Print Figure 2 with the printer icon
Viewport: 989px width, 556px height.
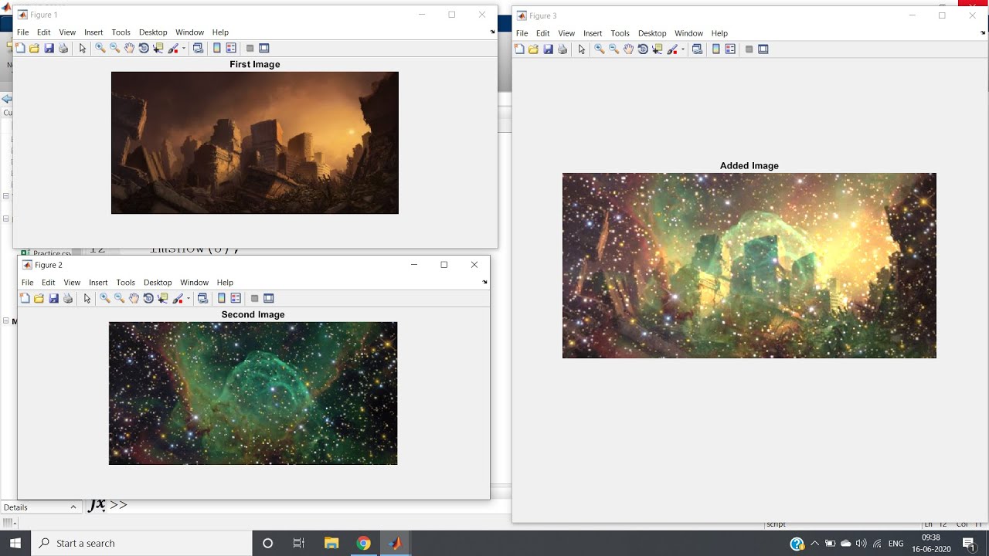point(68,298)
